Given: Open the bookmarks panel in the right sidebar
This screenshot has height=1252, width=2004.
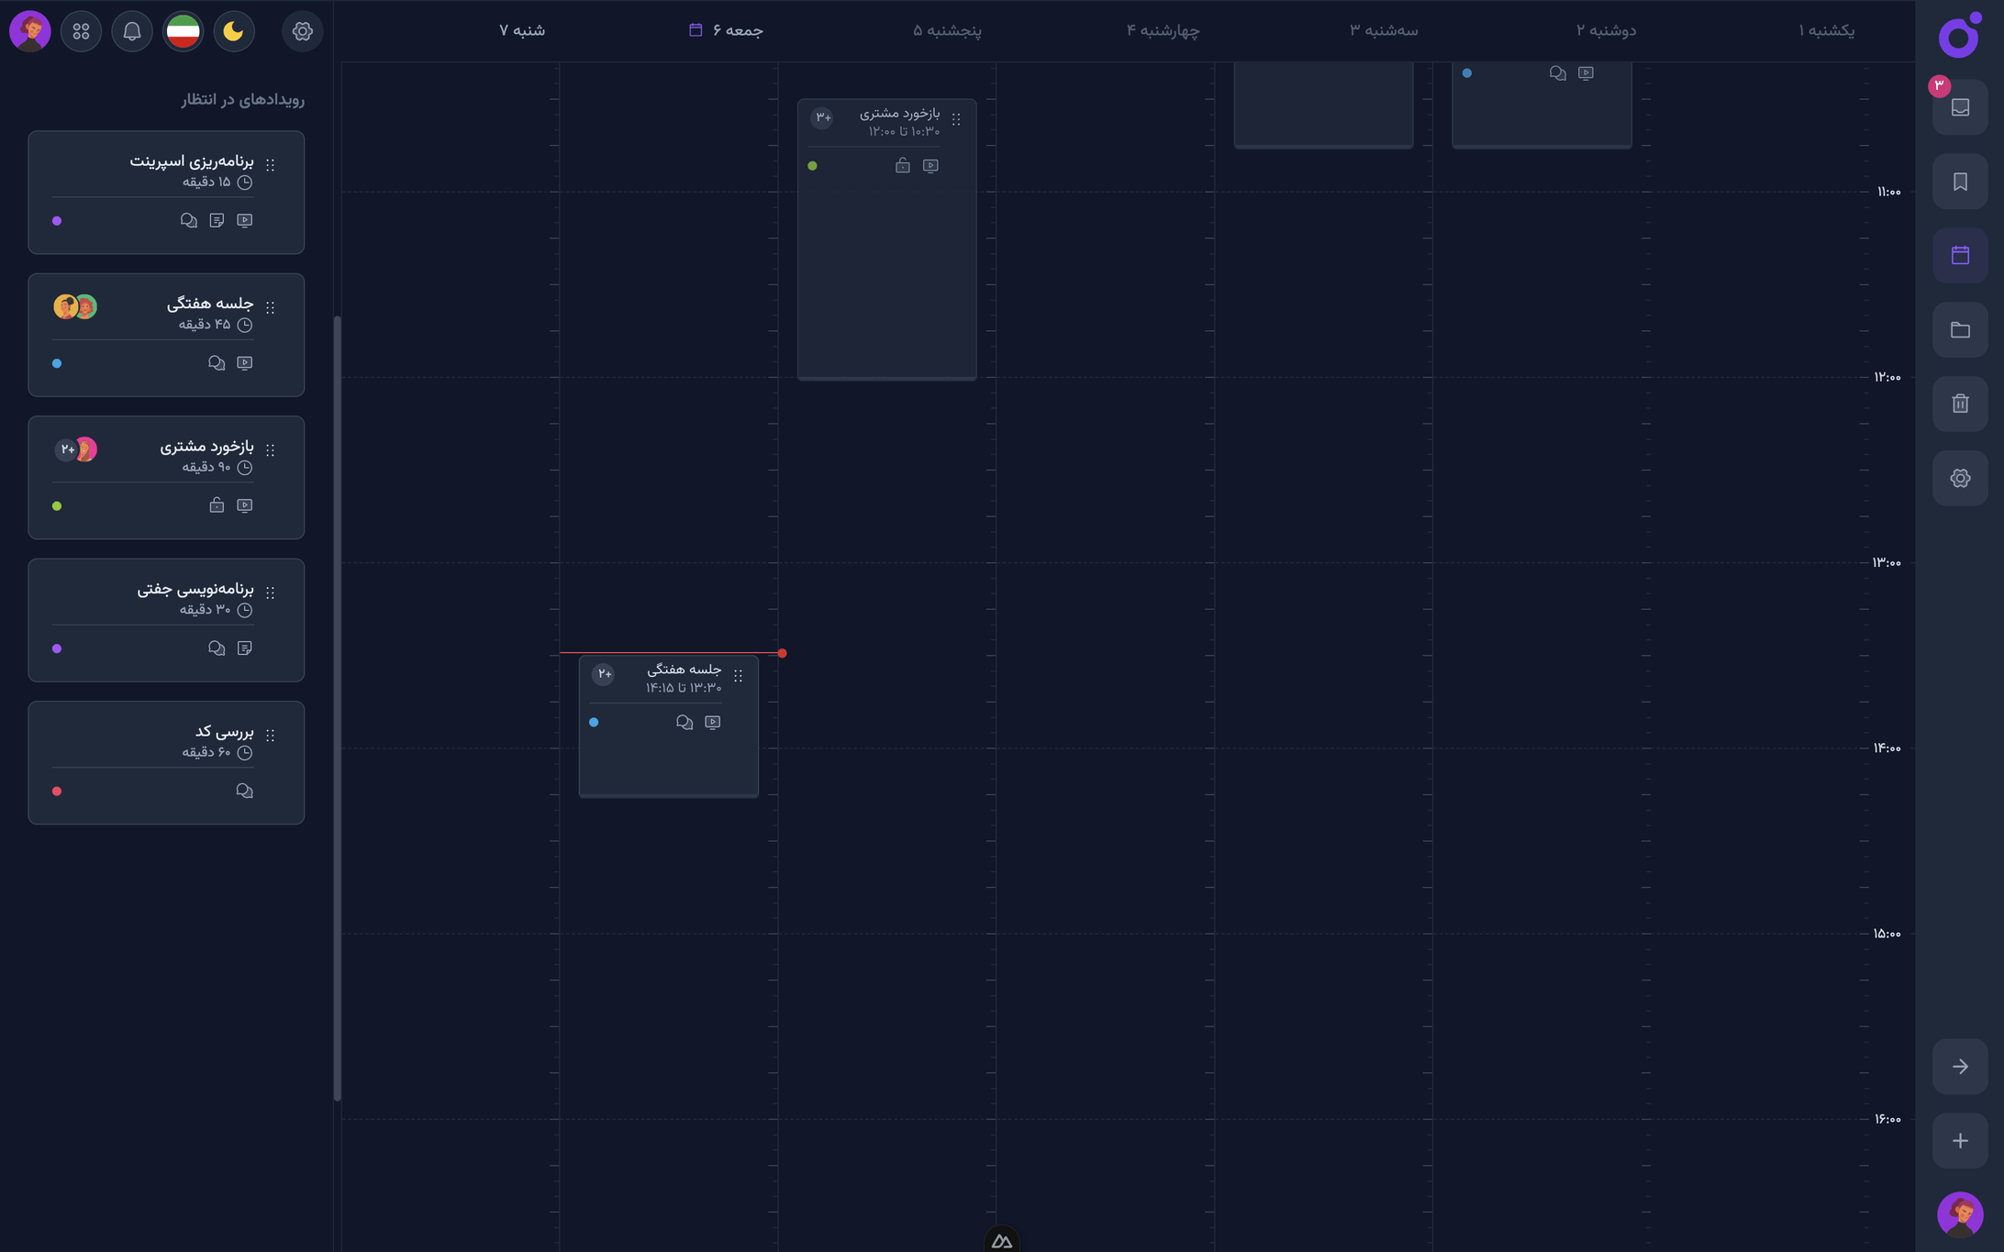Looking at the screenshot, I should pos(1960,181).
